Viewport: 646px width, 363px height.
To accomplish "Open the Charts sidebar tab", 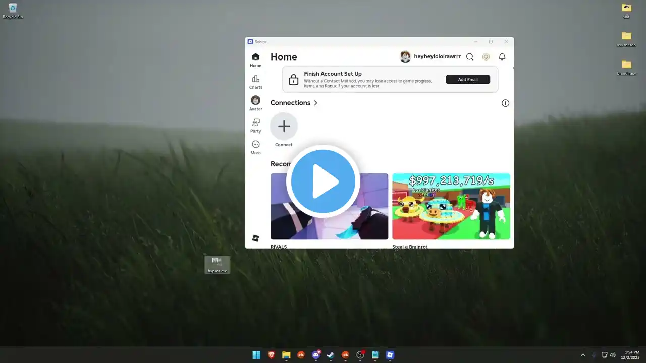I will click(x=256, y=82).
